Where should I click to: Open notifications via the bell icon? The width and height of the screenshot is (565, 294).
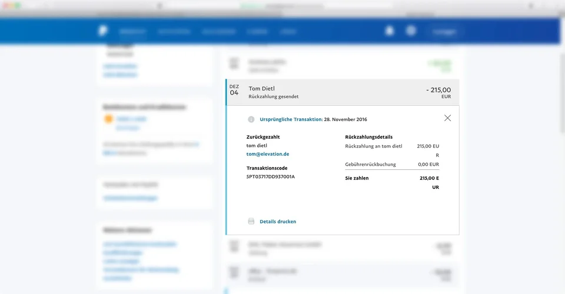(389, 31)
